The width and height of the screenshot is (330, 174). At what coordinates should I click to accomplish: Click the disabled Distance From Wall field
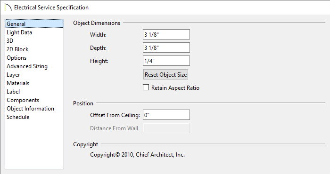click(166, 128)
